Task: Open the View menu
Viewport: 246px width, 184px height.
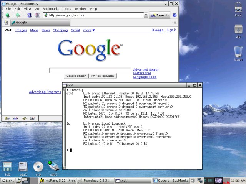Action: [27, 9]
